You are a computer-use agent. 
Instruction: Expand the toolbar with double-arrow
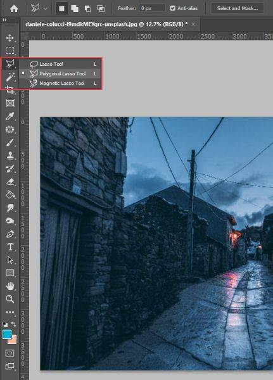pos(4,20)
